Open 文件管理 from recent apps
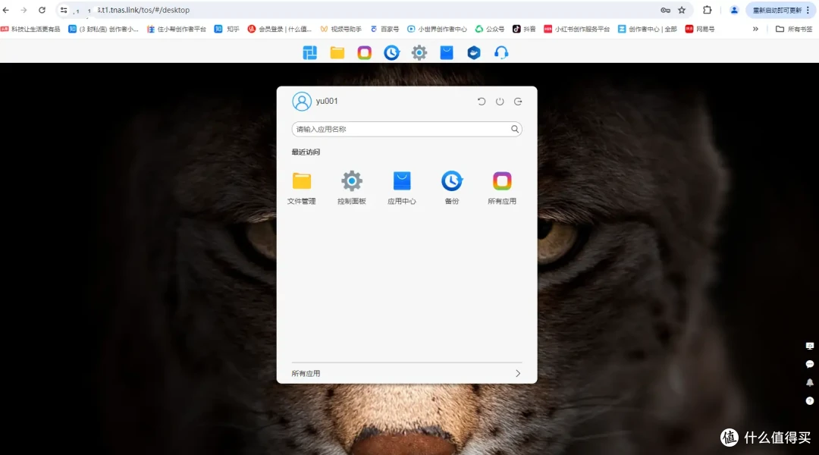 click(x=301, y=188)
